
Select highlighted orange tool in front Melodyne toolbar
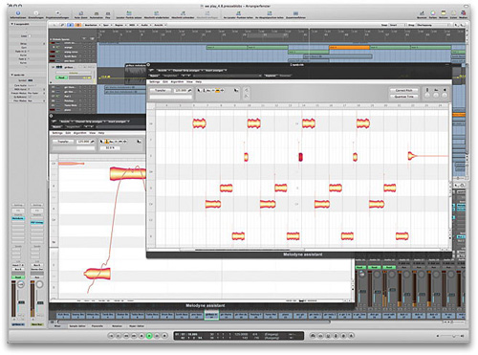pyautogui.click(x=218, y=91)
